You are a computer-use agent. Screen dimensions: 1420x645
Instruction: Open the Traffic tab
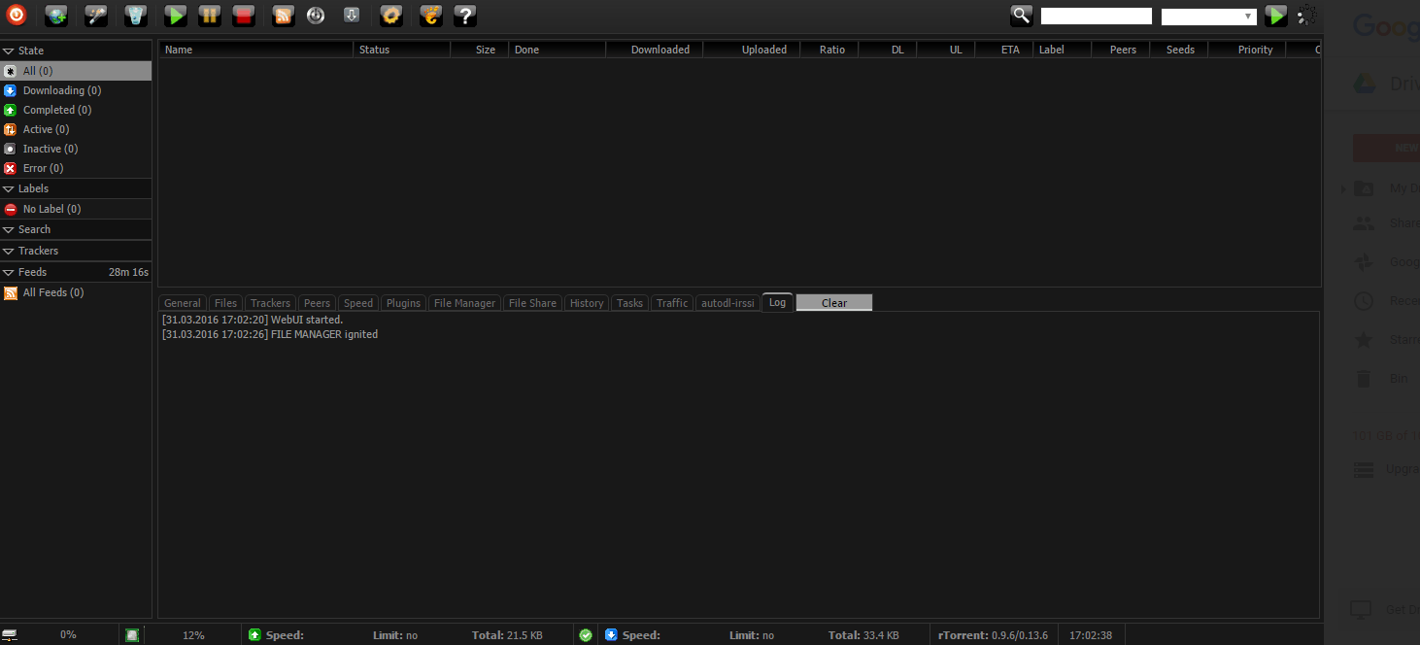coord(671,303)
